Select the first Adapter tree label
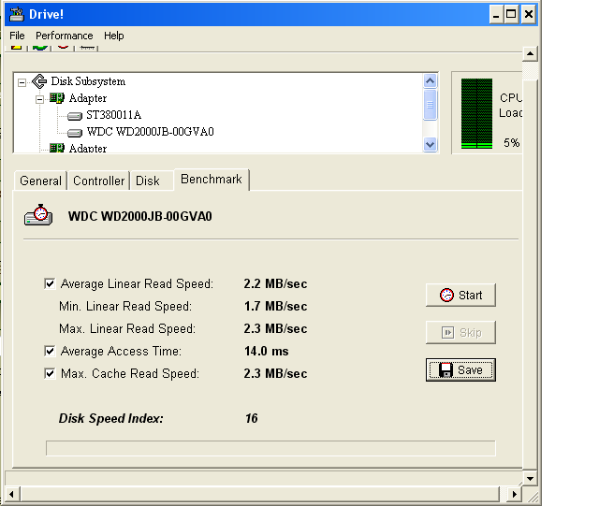This screenshot has width=599, height=506. 88,98
